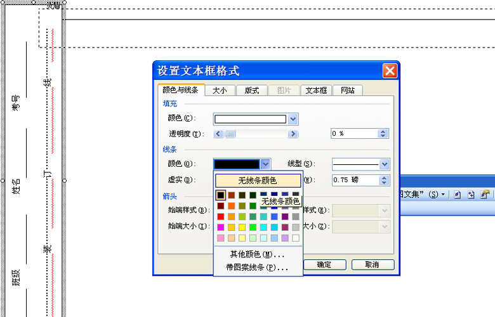Click the transparency slider thumb
The height and width of the screenshot is (317, 495).
(230, 134)
